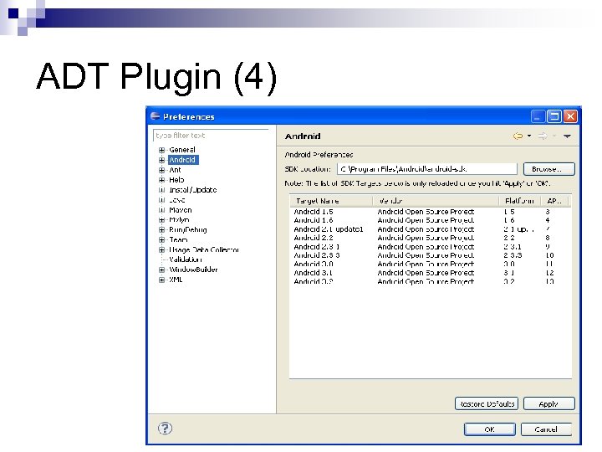Sort by Platform column header
This screenshot has width=602, height=452.
[x=520, y=201]
